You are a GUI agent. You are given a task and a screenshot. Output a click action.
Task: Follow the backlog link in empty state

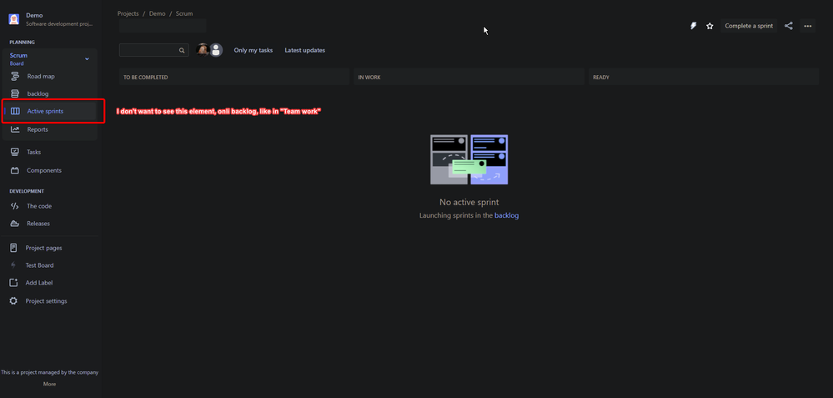click(506, 216)
